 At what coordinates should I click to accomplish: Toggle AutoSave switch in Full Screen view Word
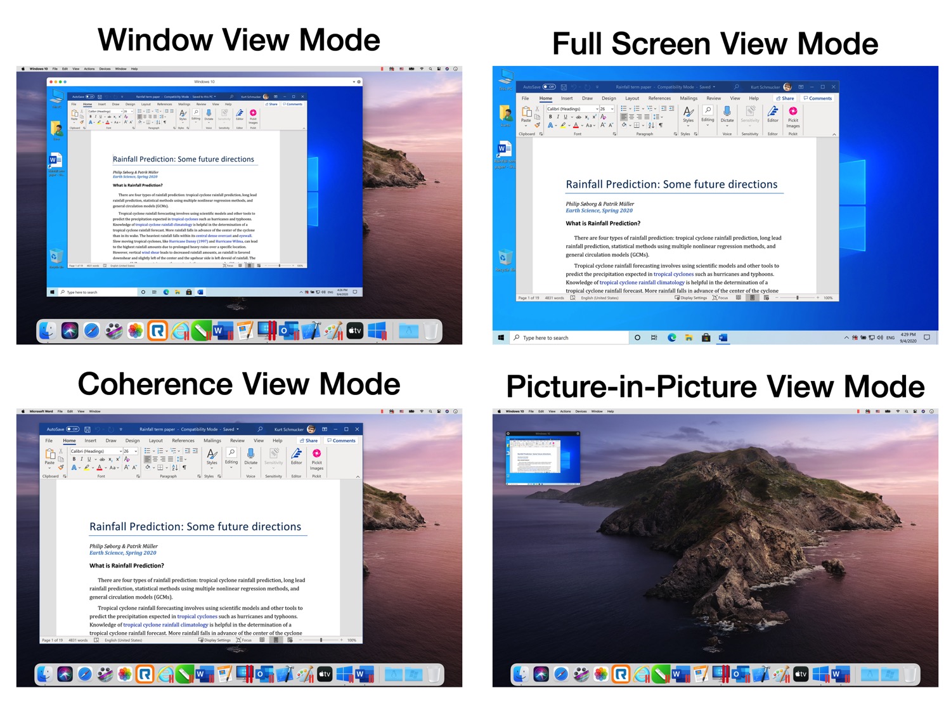click(x=549, y=87)
